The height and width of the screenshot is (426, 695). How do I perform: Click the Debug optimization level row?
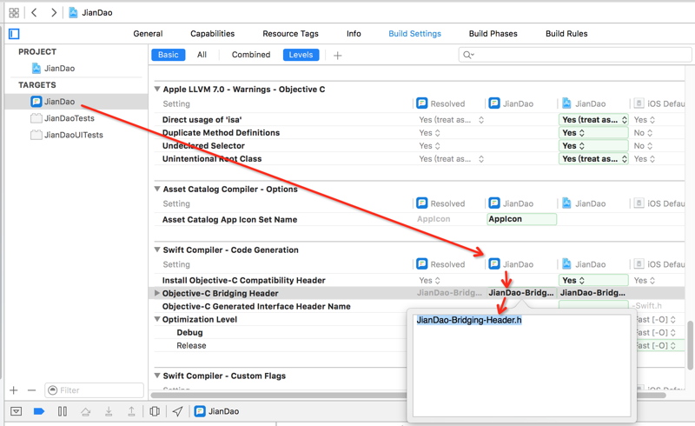(x=189, y=332)
